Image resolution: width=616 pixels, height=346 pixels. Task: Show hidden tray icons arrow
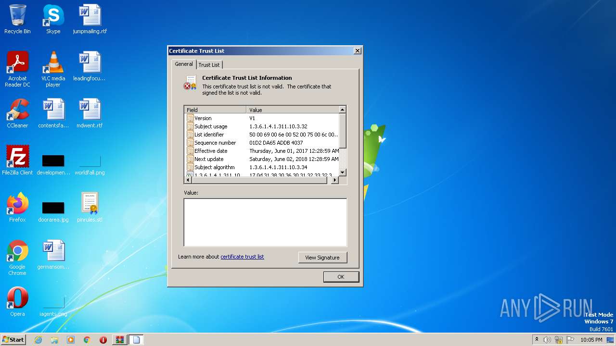537,340
